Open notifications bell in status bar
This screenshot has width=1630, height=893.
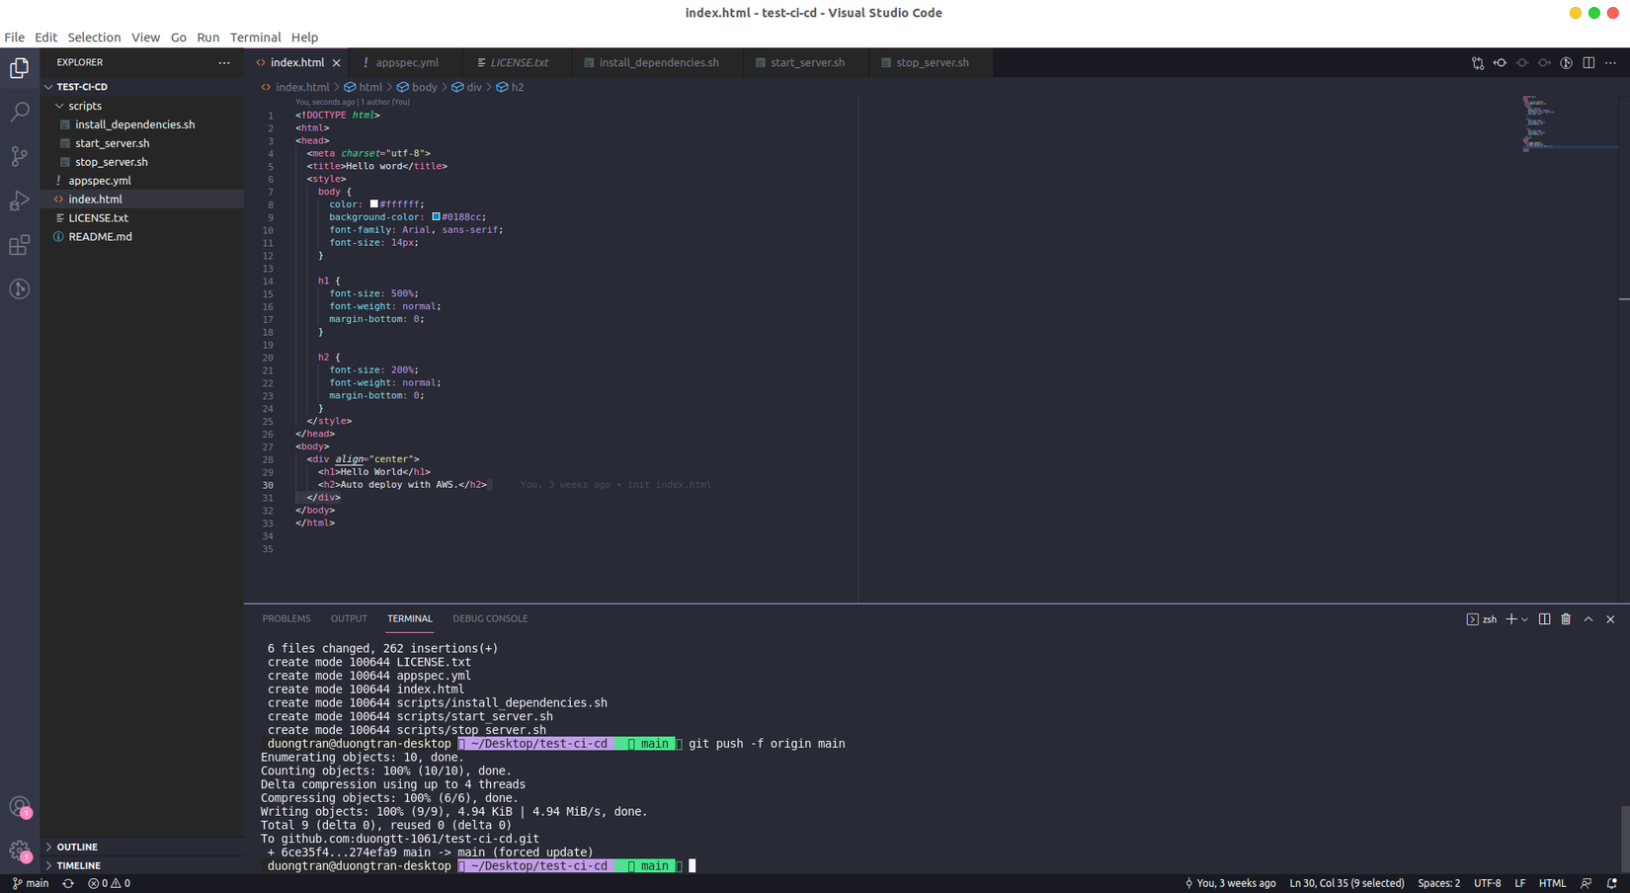1612,884
